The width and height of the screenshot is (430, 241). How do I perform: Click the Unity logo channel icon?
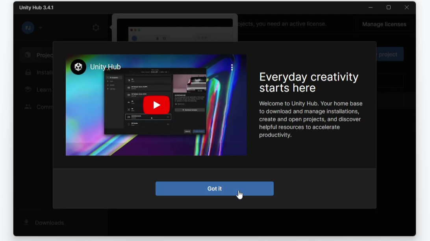point(78,67)
